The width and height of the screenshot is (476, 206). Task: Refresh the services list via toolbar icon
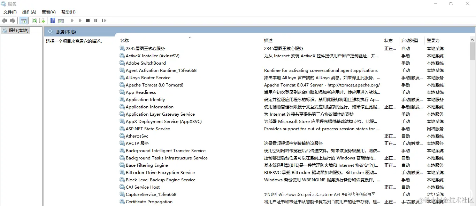click(x=34, y=20)
